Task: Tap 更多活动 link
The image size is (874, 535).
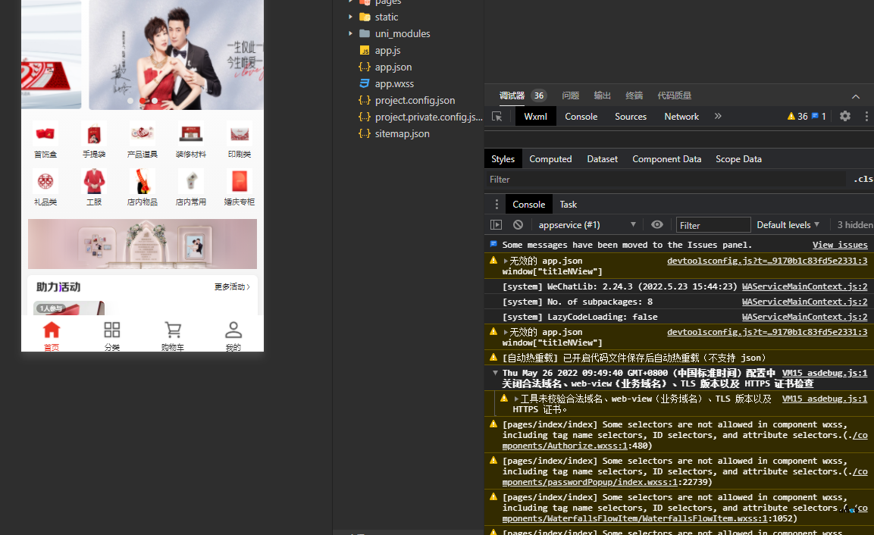Action: tap(232, 286)
